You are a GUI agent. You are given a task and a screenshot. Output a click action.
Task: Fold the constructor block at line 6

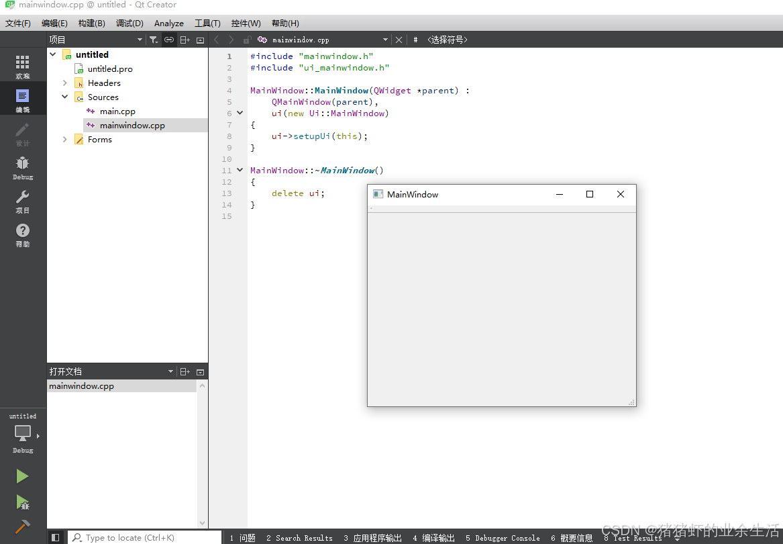(240, 113)
